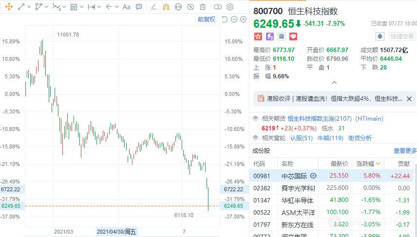Open the chart settings gear
417x237 pixels.
click(x=230, y=7)
